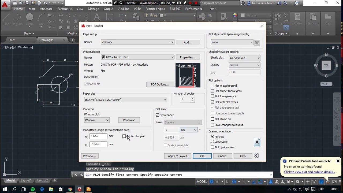Click the ViewCube TOP face

(326, 65)
